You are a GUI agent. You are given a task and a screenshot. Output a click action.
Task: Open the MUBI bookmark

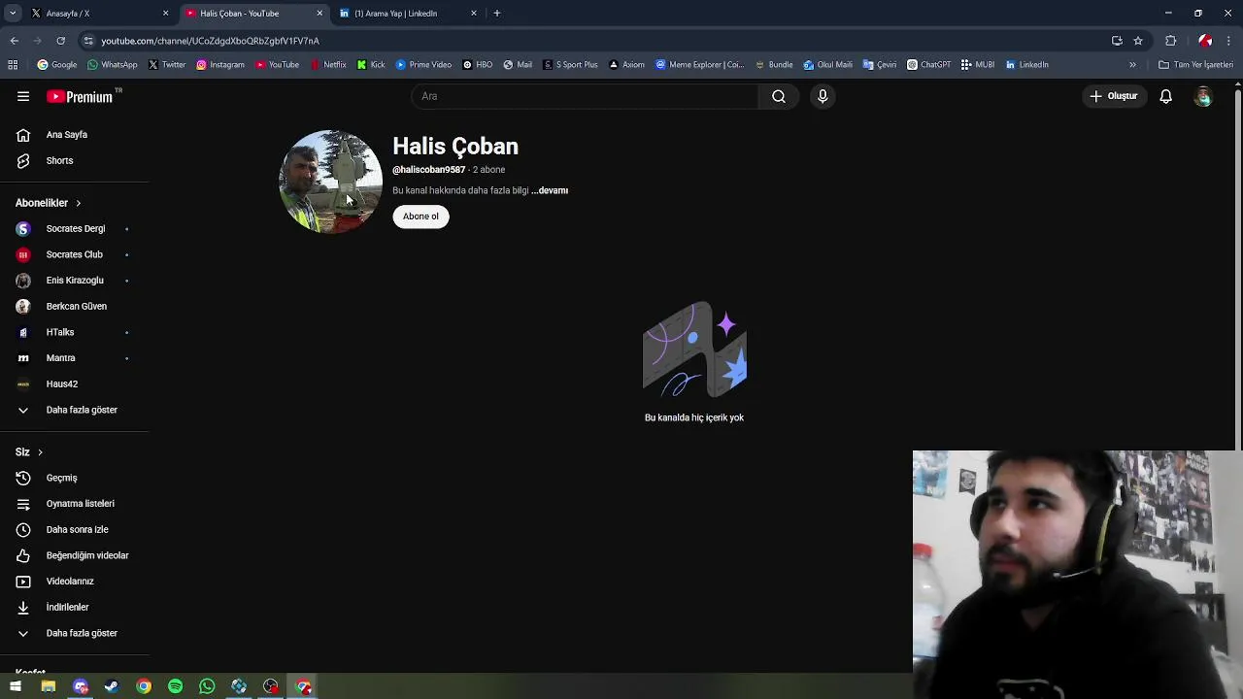978,65
